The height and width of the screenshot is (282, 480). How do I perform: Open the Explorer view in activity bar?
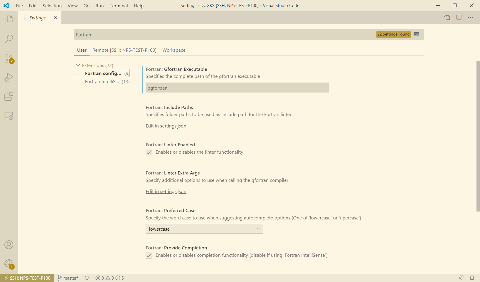(x=9, y=20)
